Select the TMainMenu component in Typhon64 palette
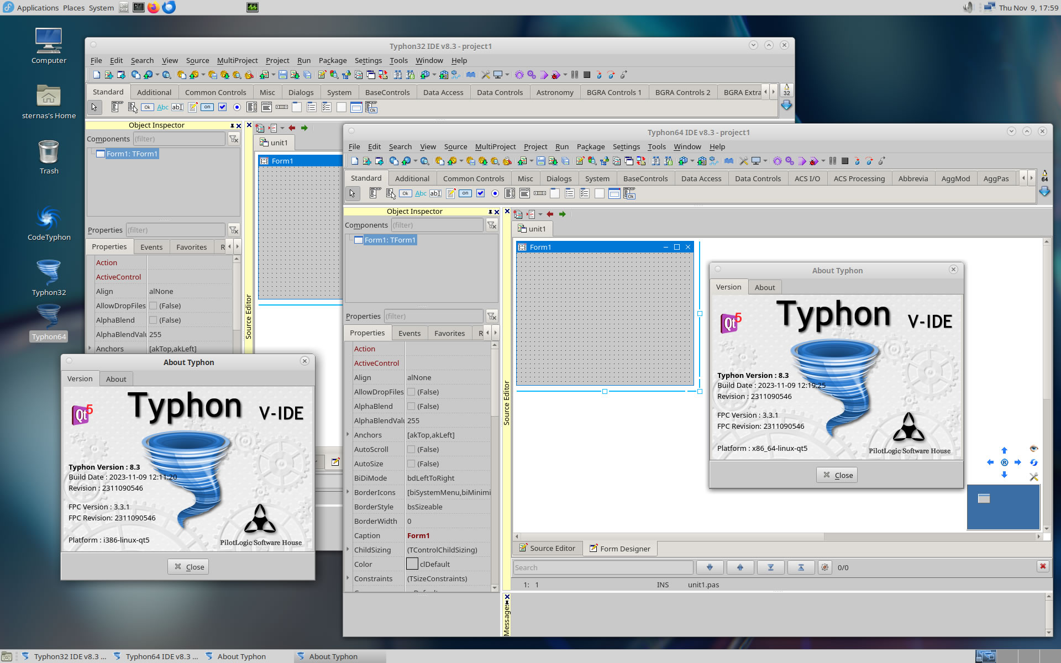 coord(375,193)
